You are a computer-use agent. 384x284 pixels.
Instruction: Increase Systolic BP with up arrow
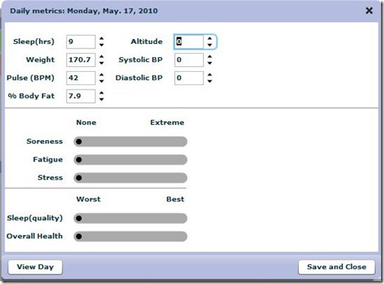pyautogui.click(x=209, y=57)
